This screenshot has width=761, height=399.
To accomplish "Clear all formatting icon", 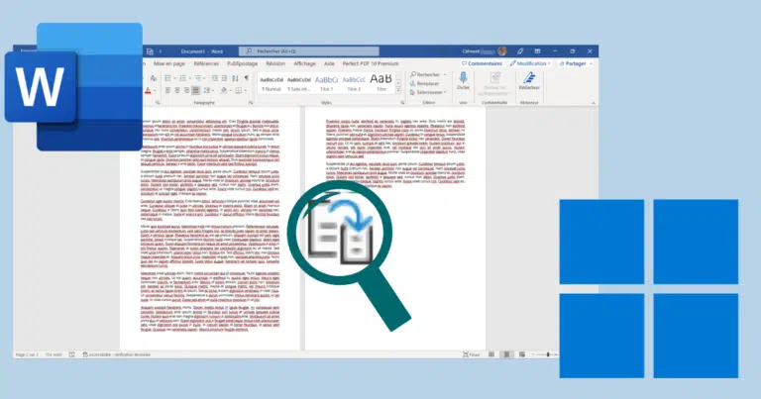I will click(154, 78).
